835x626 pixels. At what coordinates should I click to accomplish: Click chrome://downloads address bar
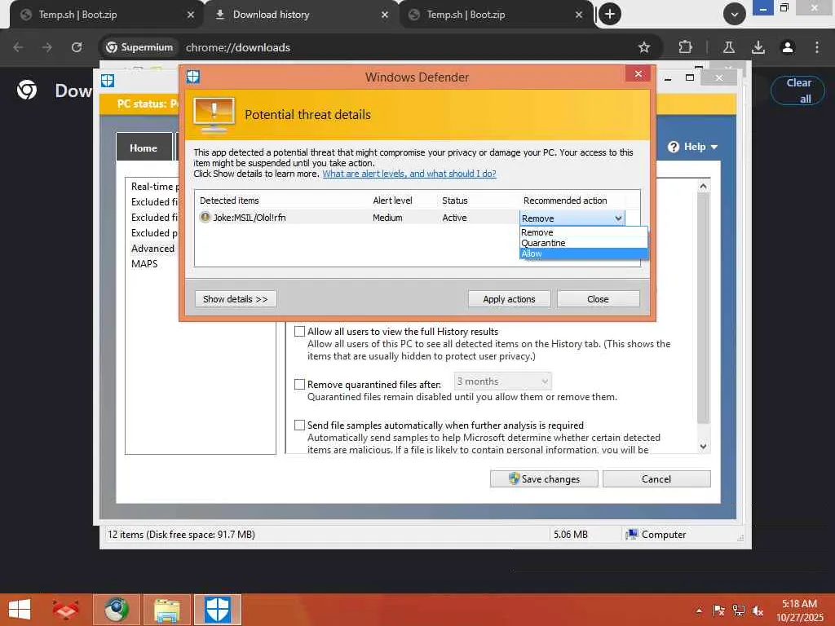237,47
